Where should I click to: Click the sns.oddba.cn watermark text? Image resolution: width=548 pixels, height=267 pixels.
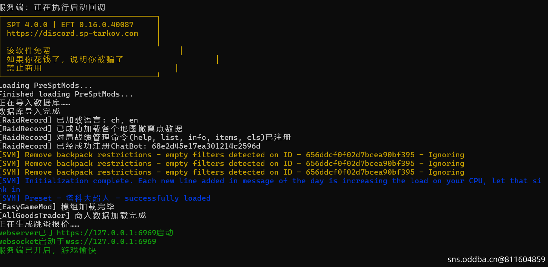point(496,259)
